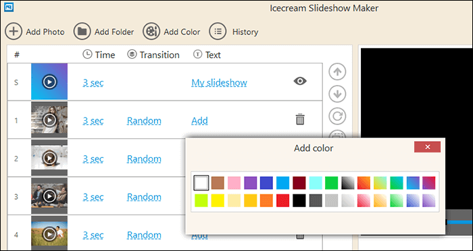Edit the 3 sec duration of slide 2
Viewport: 473px width, 251px height.
(93, 159)
